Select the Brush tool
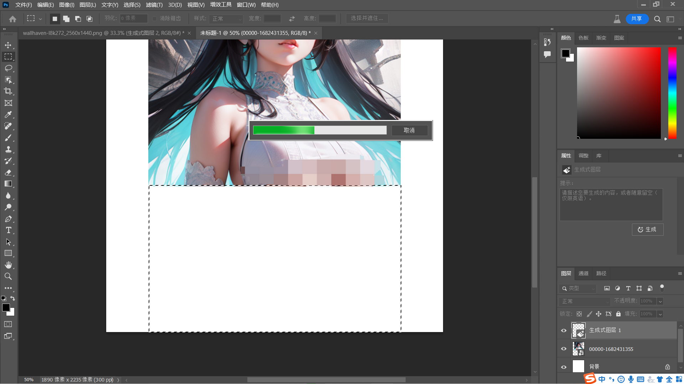Image resolution: width=684 pixels, height=384 pixels. pyautogui.click(x=8, y=138)
